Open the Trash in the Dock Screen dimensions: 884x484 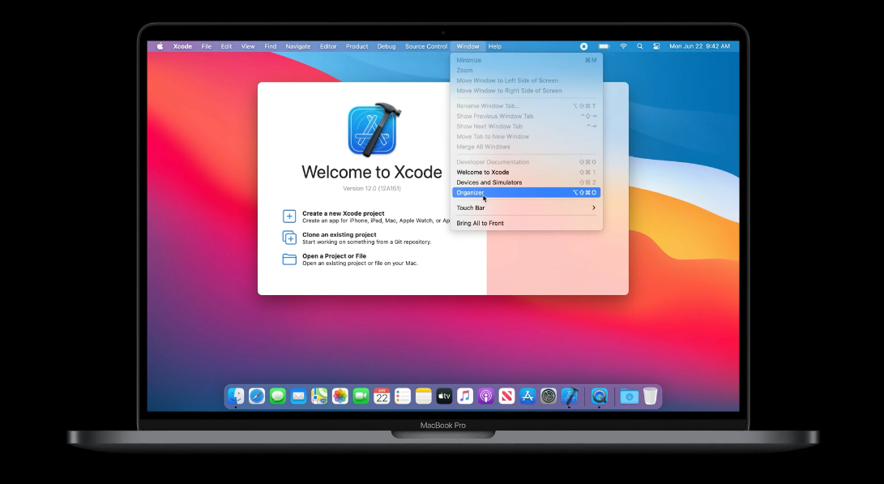pos(650,396)
